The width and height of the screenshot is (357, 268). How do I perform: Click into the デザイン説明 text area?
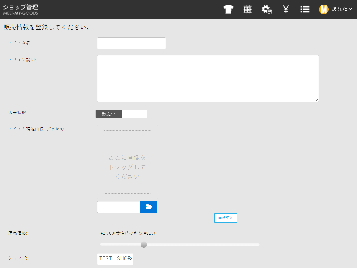tap(208, 78)
